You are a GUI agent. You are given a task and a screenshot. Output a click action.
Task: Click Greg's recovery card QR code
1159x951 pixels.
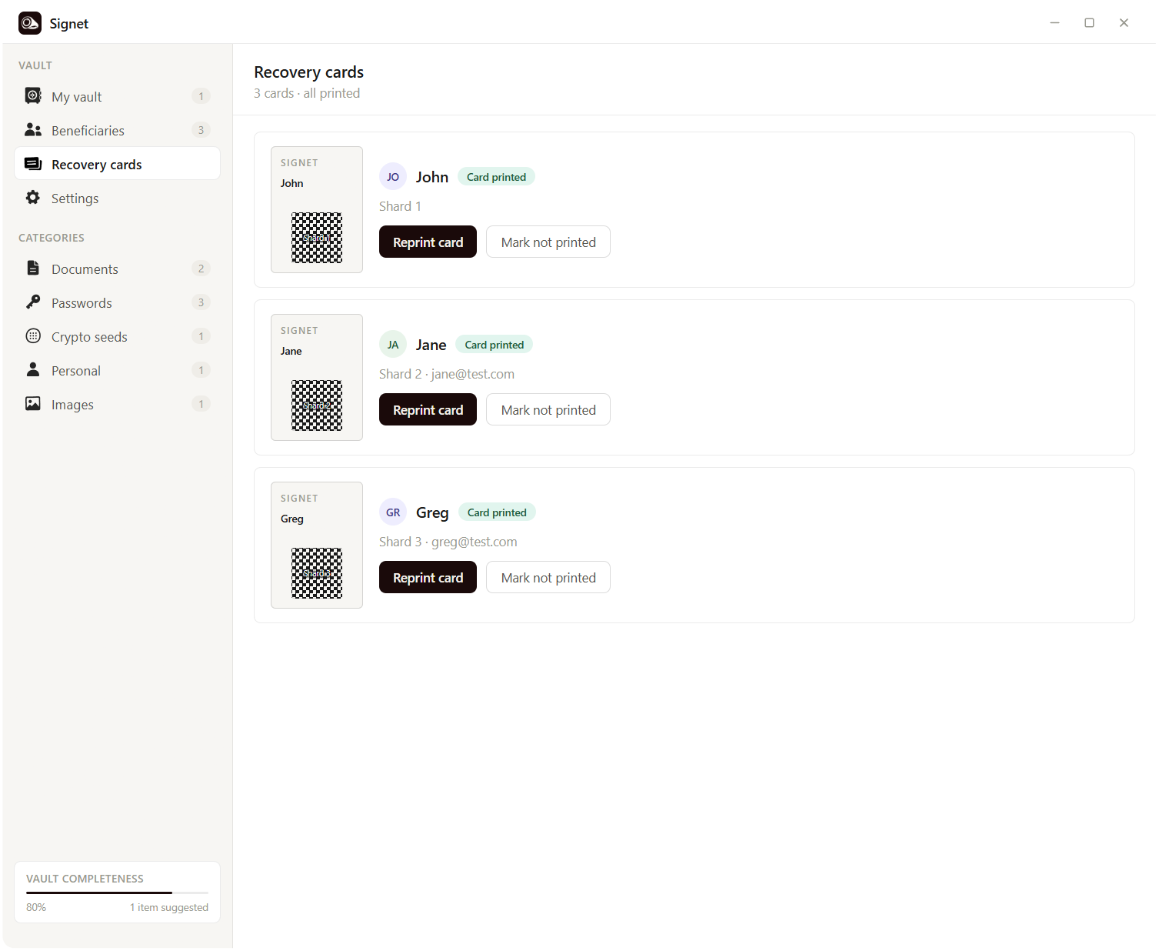(x=317, y=573)
